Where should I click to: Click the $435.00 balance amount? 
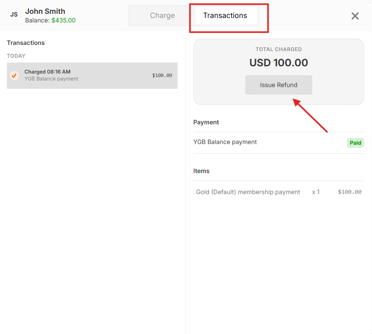coord(64,20)
